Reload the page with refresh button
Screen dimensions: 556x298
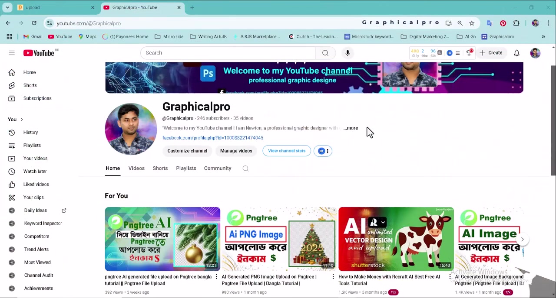34,23
